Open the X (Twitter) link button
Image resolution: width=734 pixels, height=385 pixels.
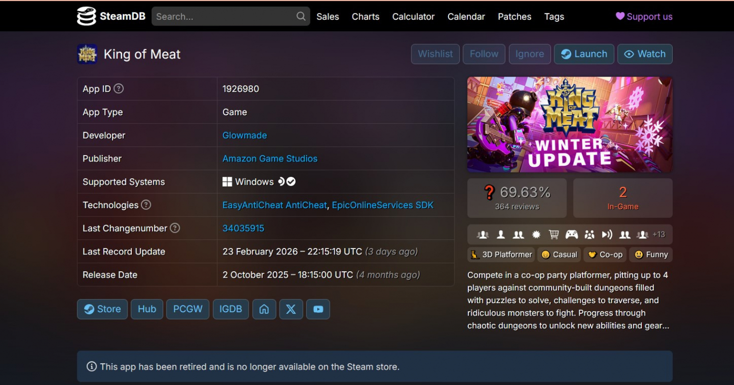click(x=291, y=309)
